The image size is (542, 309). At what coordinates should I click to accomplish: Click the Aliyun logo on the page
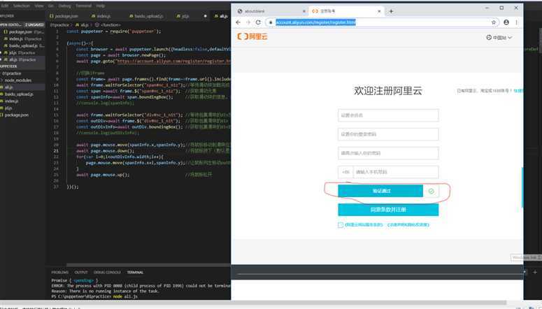click(x=252, y=36)
